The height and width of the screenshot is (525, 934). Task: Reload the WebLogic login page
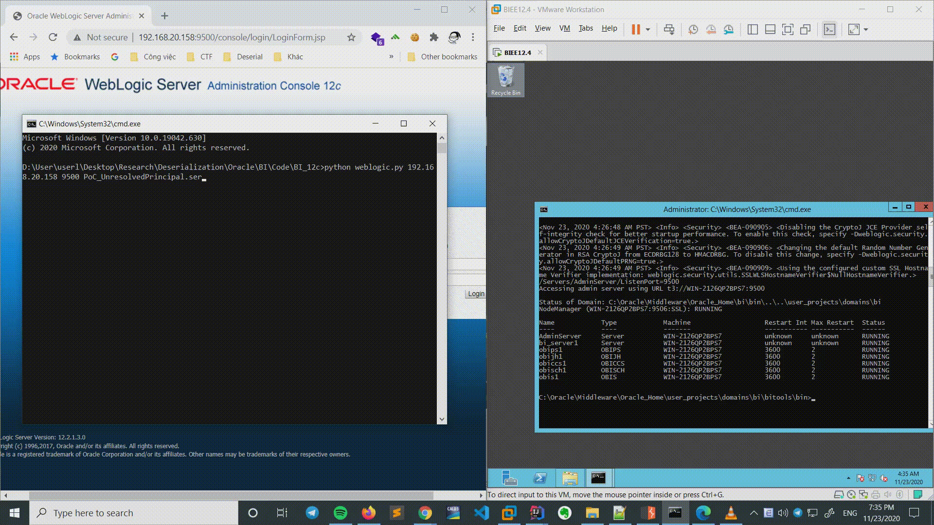53,37
